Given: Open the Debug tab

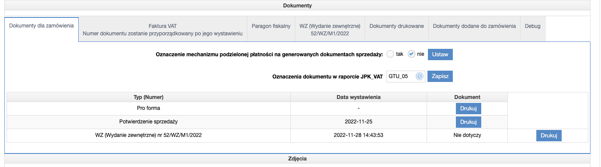Looking at the screenshot, I should click(533, 30).
